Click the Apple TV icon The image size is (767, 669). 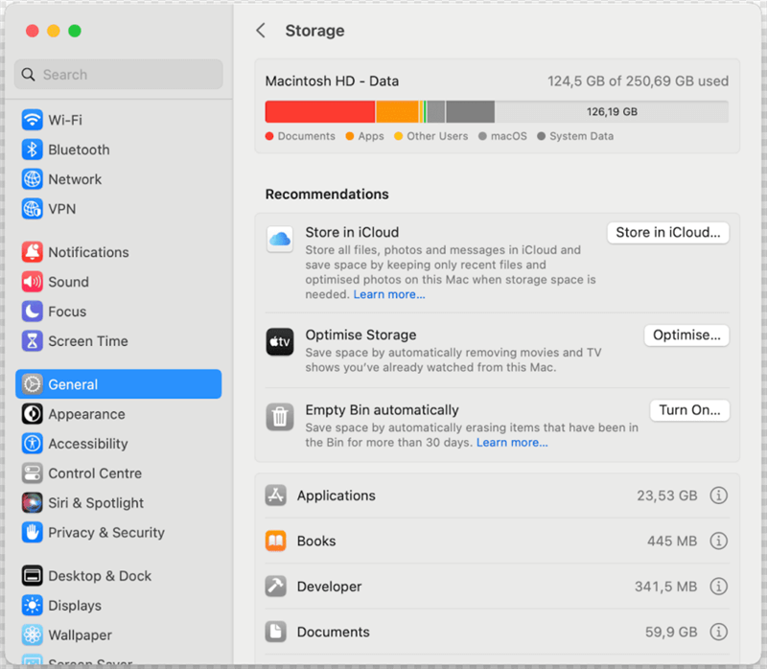point(280,342)
